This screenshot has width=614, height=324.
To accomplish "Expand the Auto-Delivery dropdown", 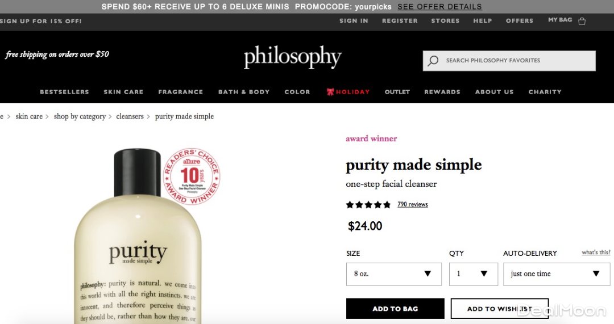I will pos(557,274).
